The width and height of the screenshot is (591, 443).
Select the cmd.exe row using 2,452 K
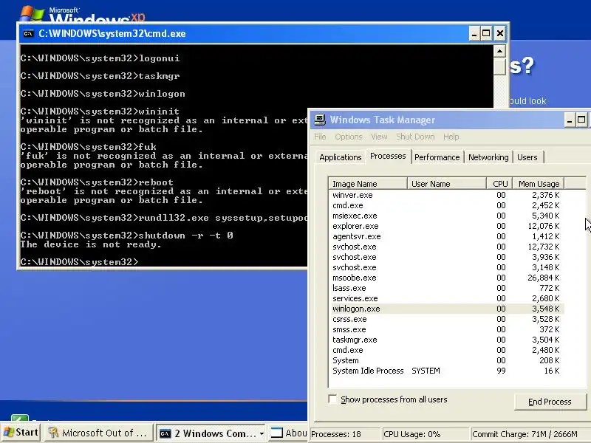coord(446,205)
